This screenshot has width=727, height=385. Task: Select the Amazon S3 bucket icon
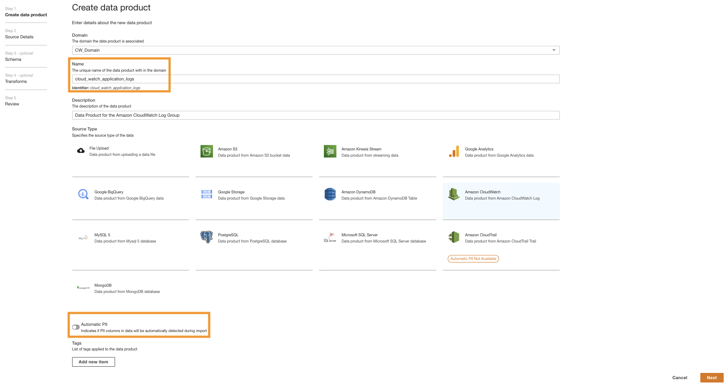[207, 152]
